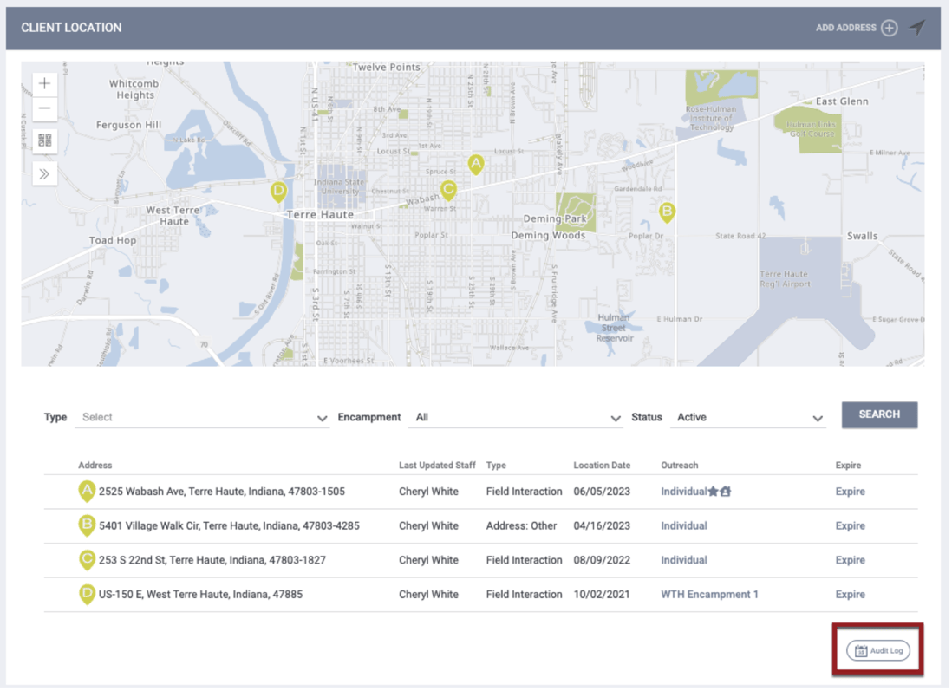Zoom in on the map
Viewport: 952px width, 691px height.
coord(44,83)
